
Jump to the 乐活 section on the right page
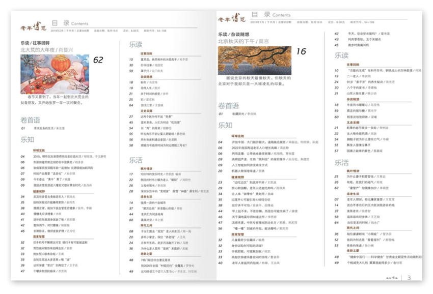click(341, 163)
